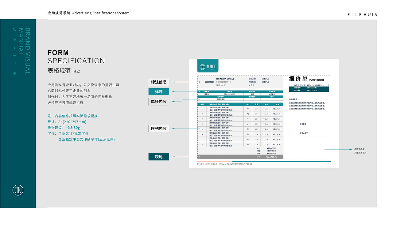Screen dimensions: 393x227
Task: Click the 应用规范系统 header title
Action: click(59, 13)
